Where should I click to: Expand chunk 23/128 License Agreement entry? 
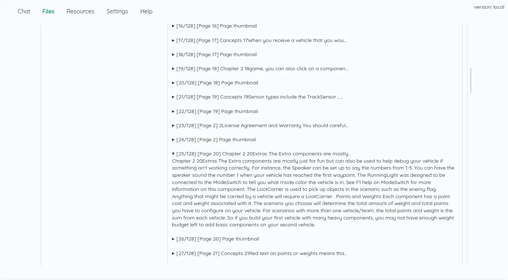[262, 126]
